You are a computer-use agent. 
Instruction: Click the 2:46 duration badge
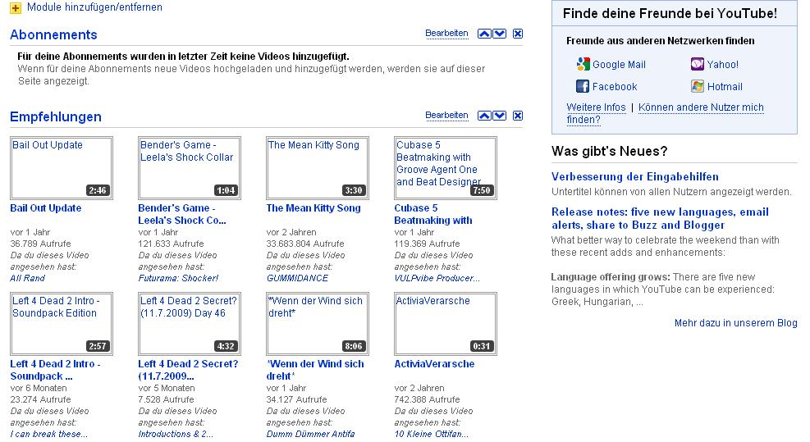[x=98, y=190]
